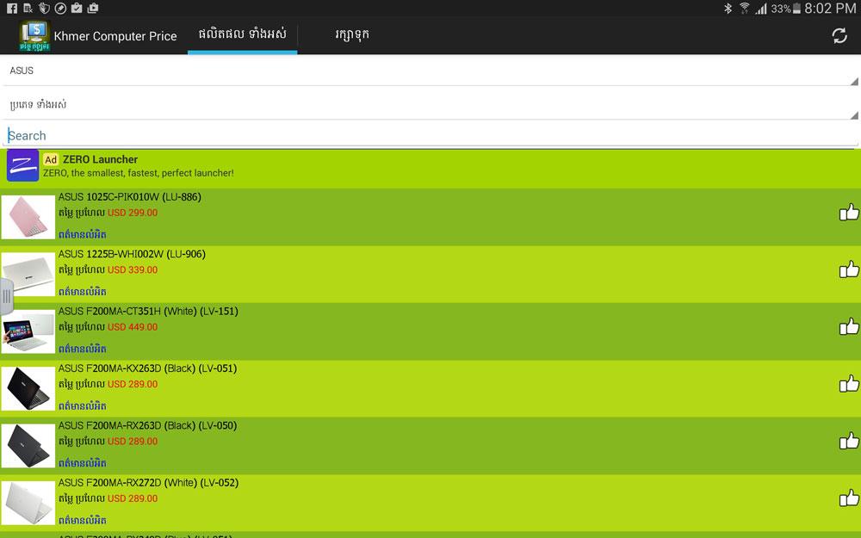
Task: Tap the Khmer Computer Price app title
Action: [115, 36]
